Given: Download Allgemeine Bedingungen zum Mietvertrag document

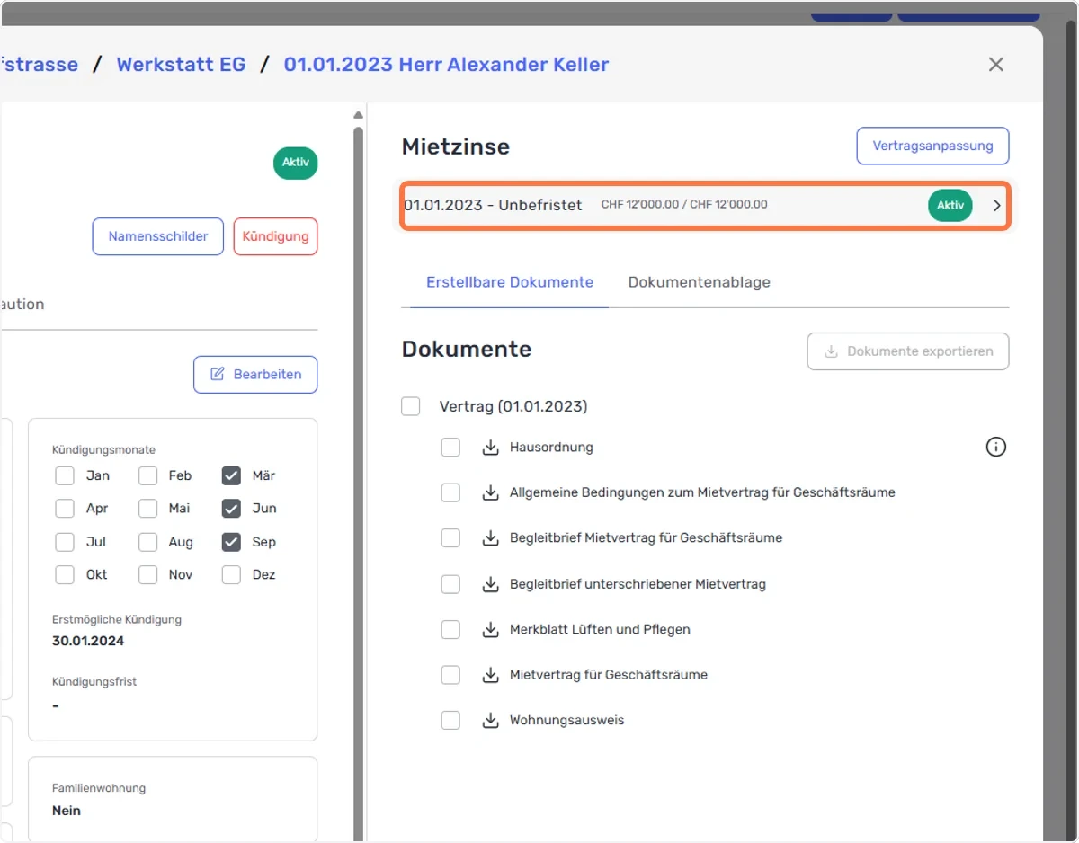Looking at the screenshot, I should pos(490,492).
